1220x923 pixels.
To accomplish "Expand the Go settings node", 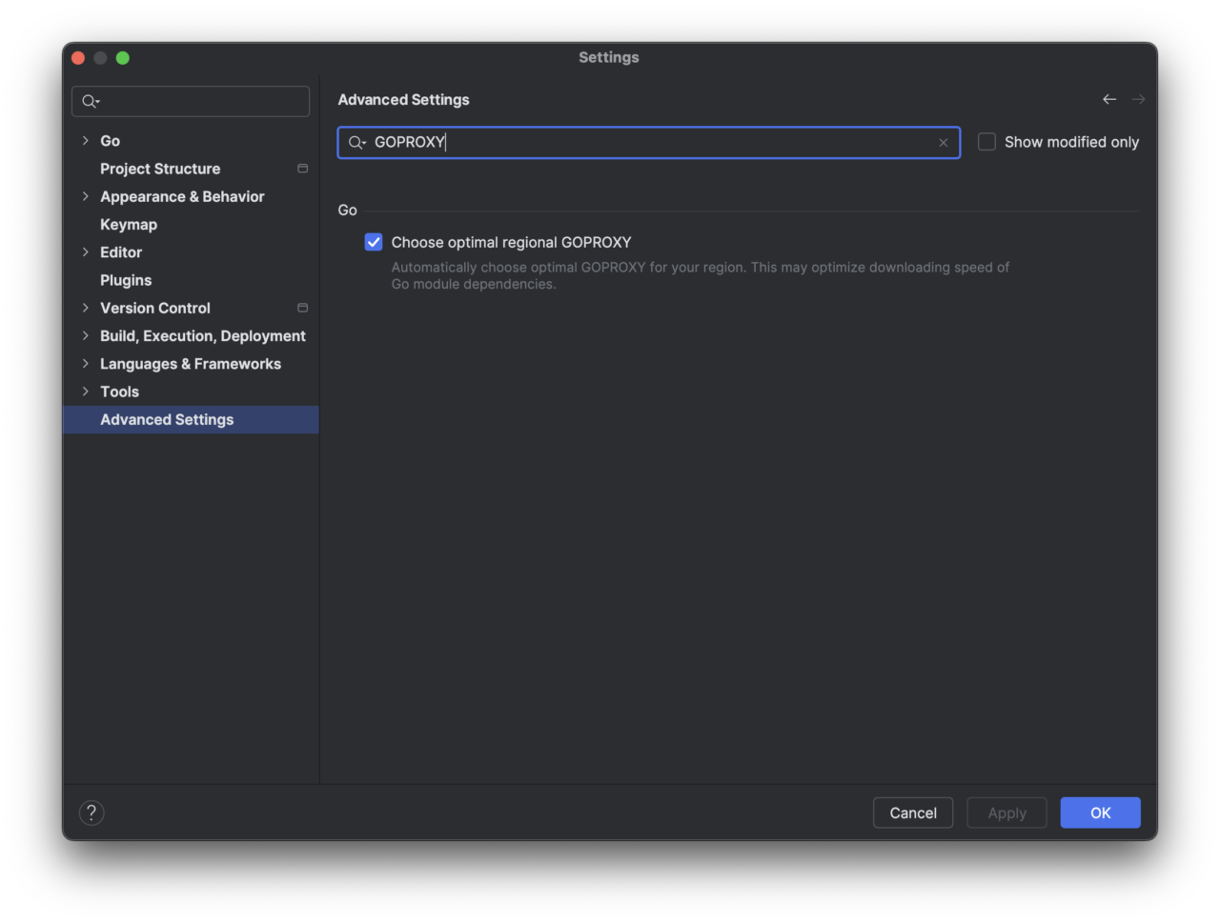I will (86, 141).
